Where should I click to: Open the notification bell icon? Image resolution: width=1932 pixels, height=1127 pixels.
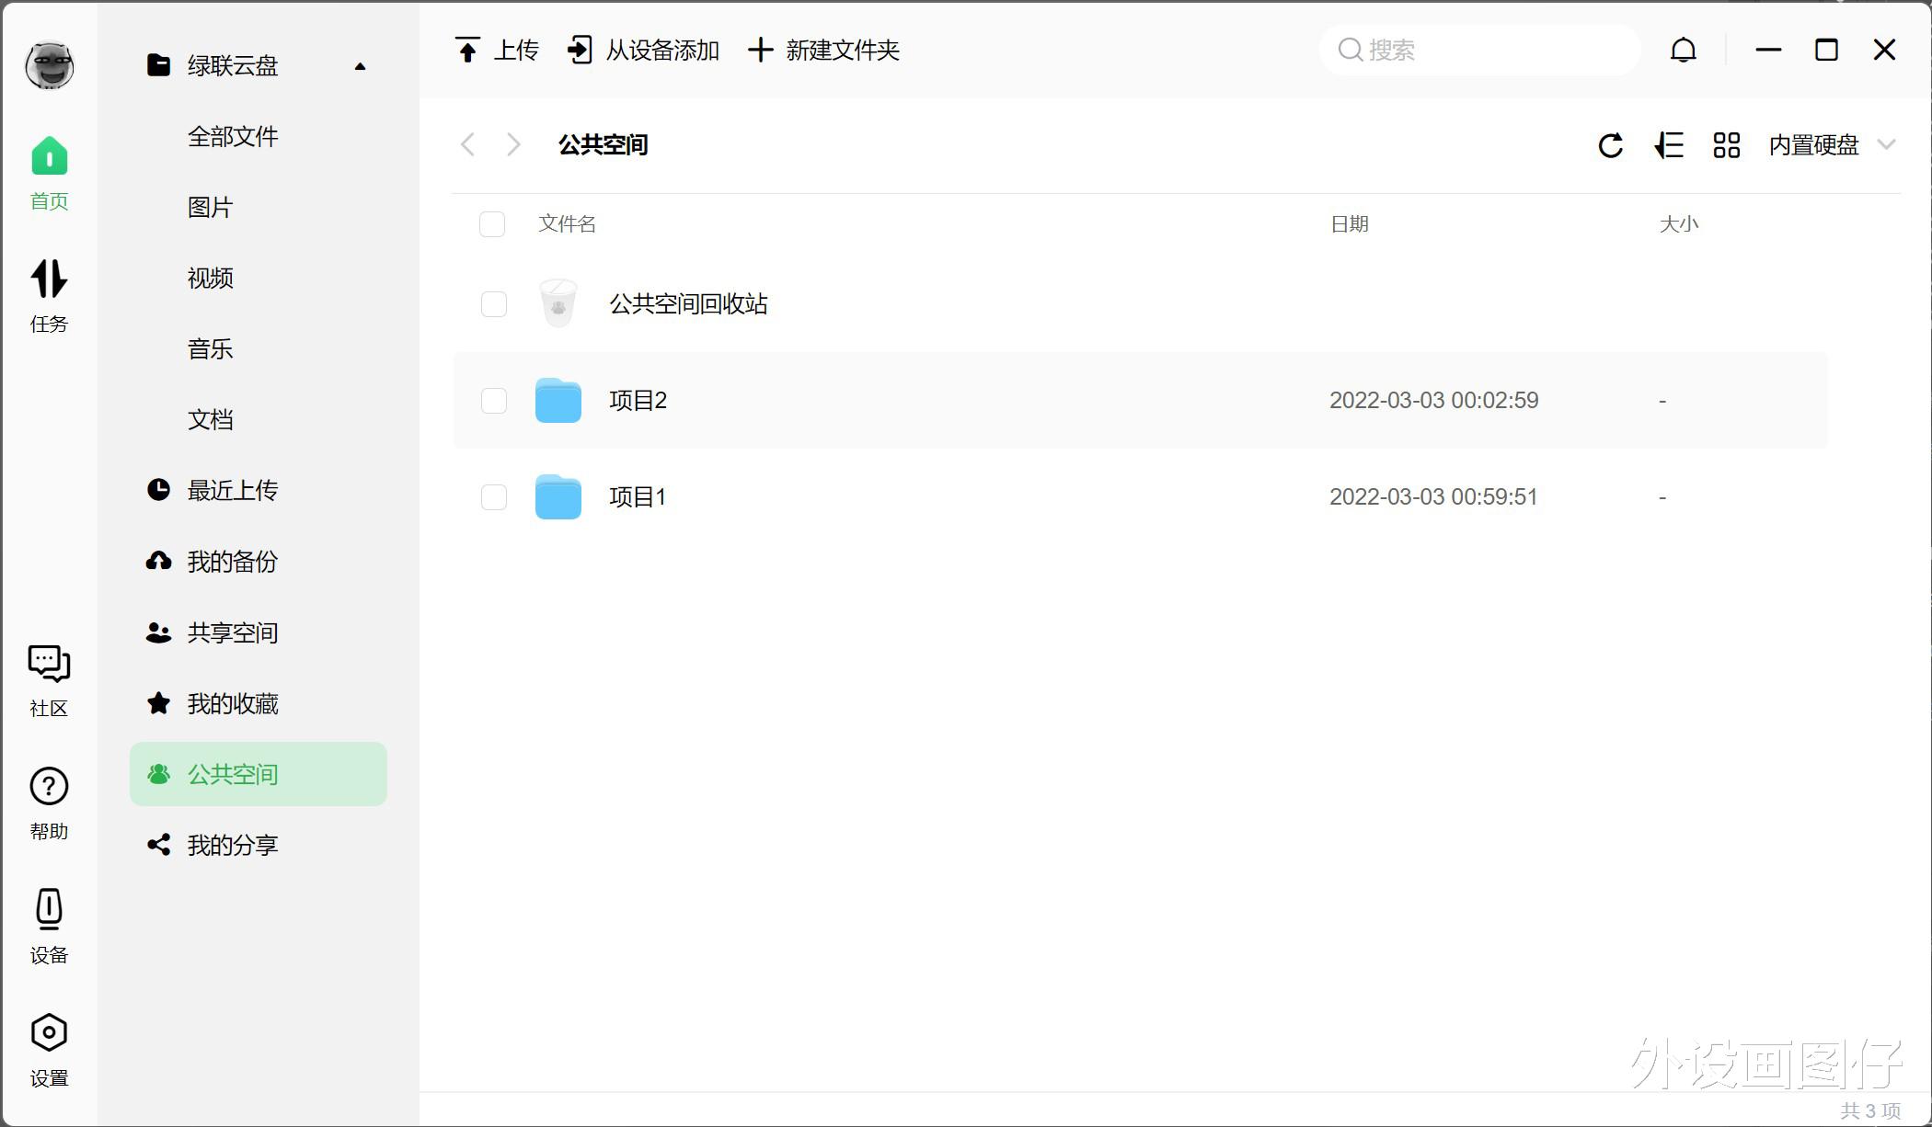pos(1685,51)
